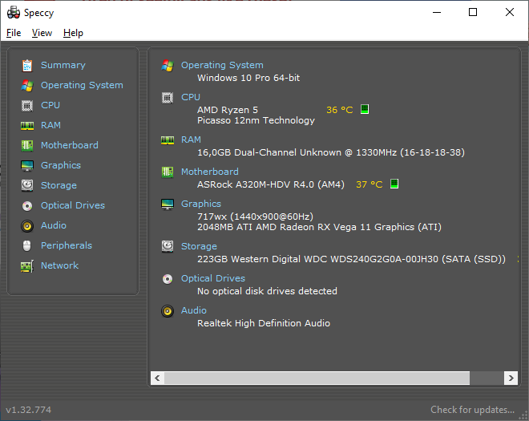Click the green CPU temperature indicator icon
The image size is (529, 421).
[x=365, y=109]
